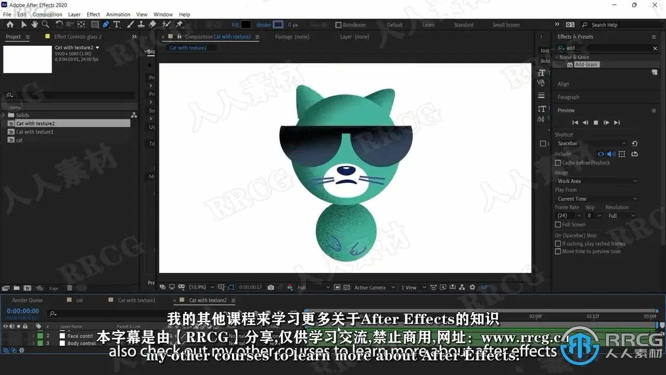Open the magnification 55.9% dropdown
666x375 pixels.
201,287
